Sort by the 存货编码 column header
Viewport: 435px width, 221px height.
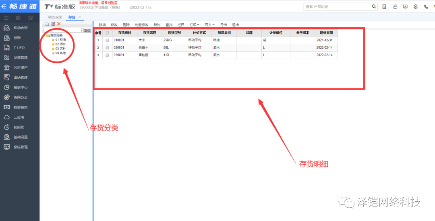point(124,33)
